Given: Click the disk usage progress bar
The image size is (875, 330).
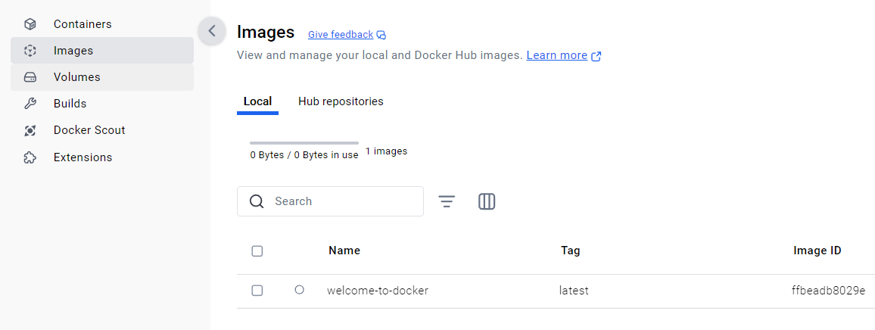Looking at the screenshot, I should [304, 142].
